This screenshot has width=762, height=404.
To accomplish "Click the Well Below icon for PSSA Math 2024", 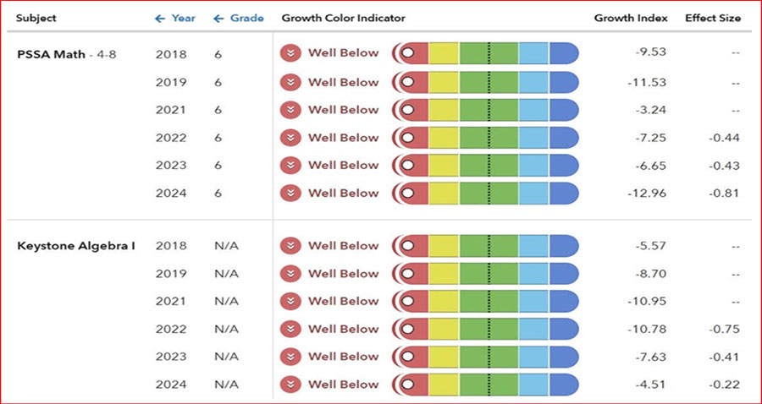I will click(291, 194).
